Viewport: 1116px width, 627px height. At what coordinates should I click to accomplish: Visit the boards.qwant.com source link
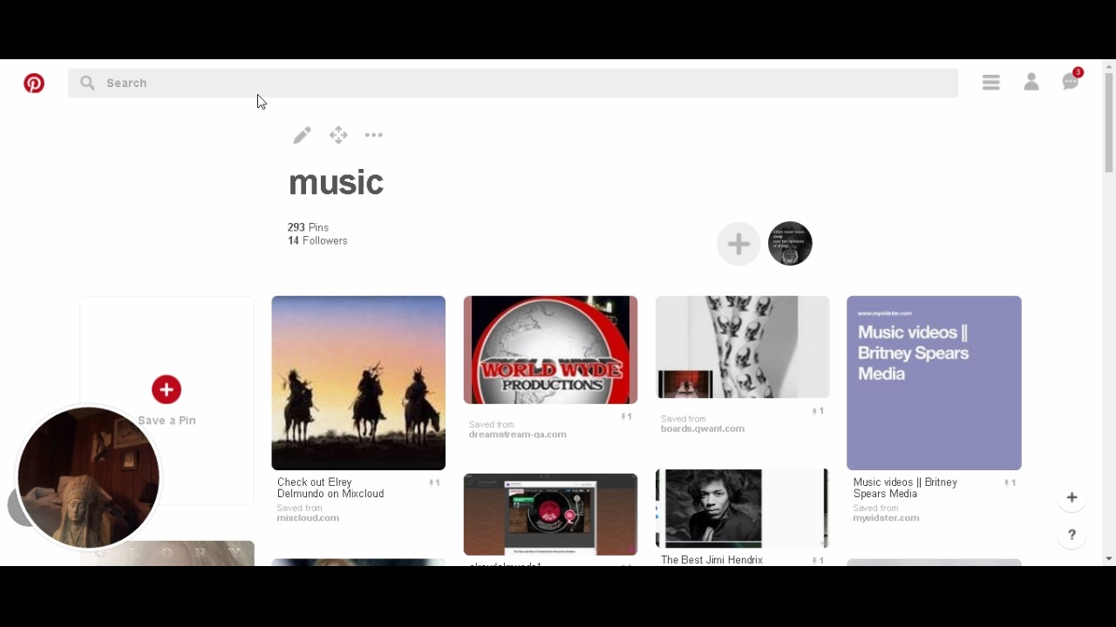pyautogui.click(x=703, y=428)
